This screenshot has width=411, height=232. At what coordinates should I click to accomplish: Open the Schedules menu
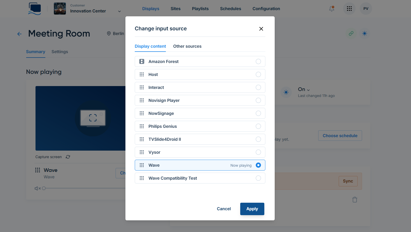click(x=231, y=9)
